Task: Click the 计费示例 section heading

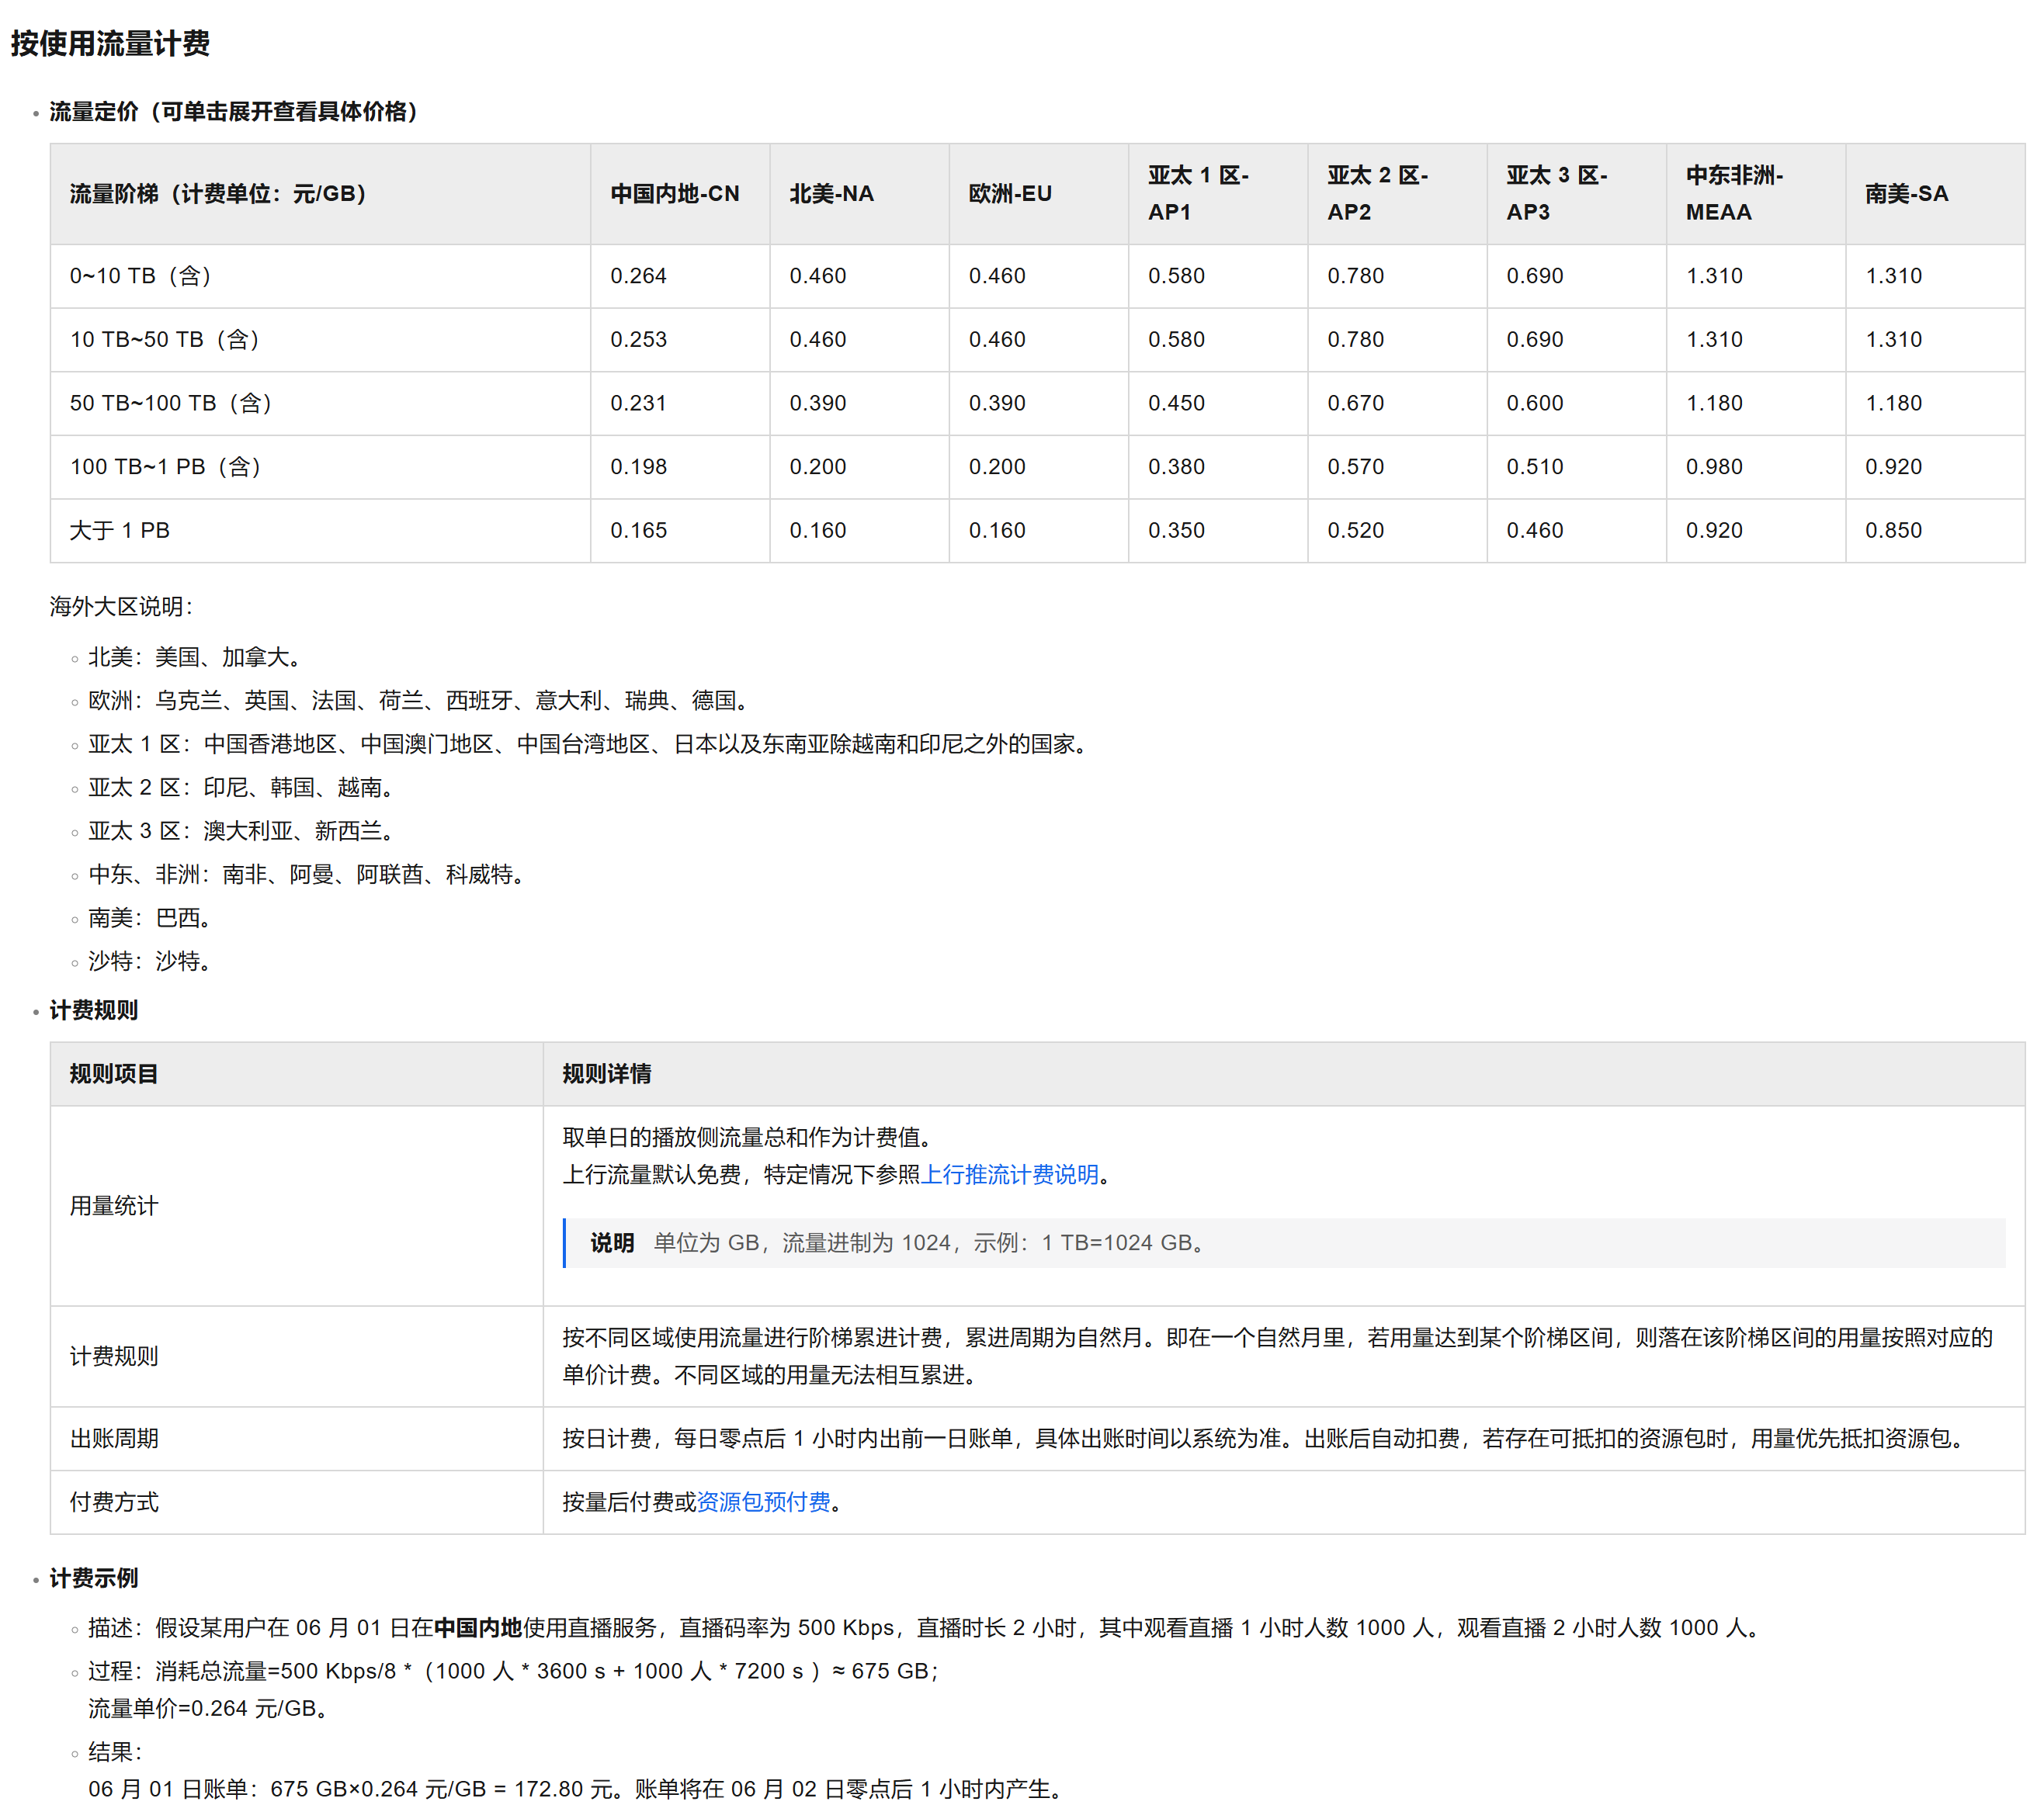Action: [x=94, y=1578]
